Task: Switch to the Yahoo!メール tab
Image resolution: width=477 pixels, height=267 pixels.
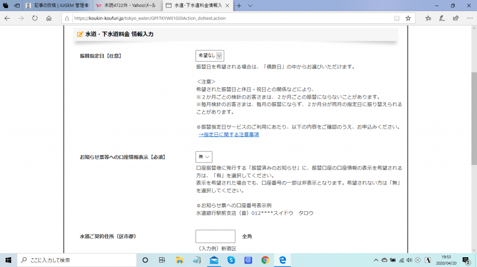Action: pyautogui.click(x=125, y=6)
